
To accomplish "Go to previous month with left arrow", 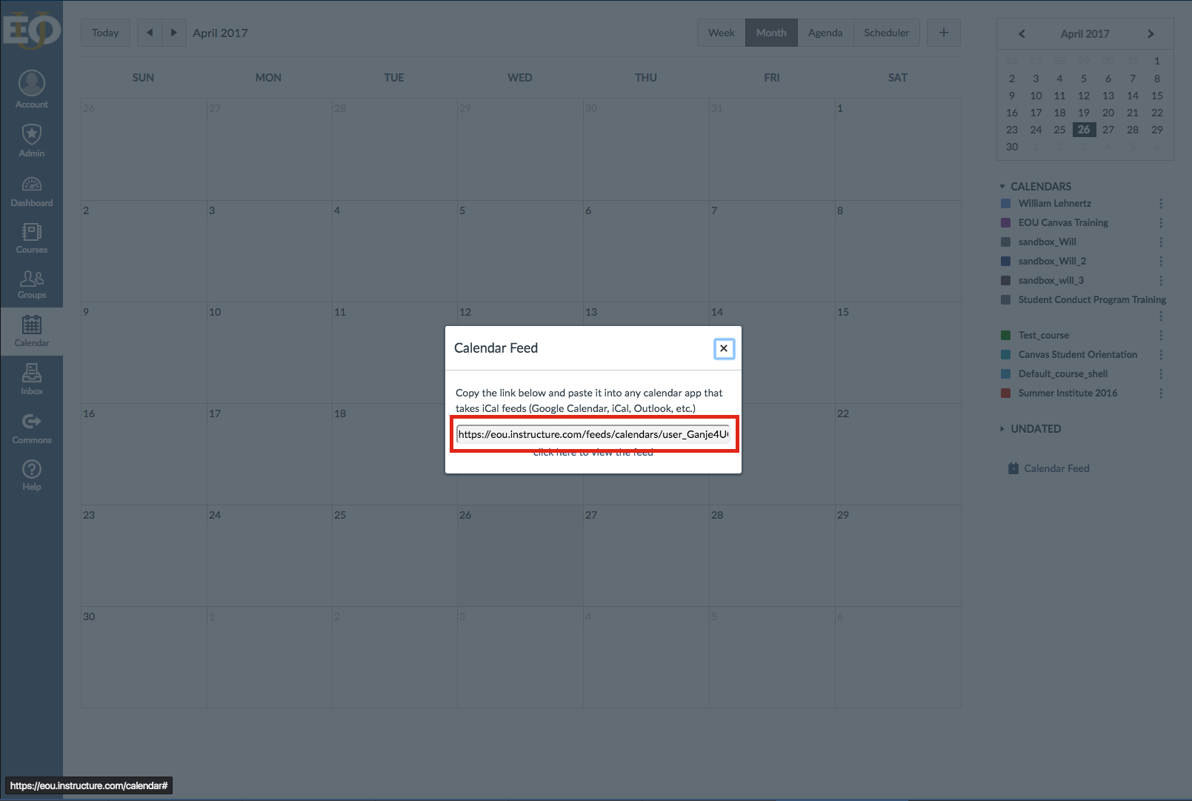I will click(150, 33).
